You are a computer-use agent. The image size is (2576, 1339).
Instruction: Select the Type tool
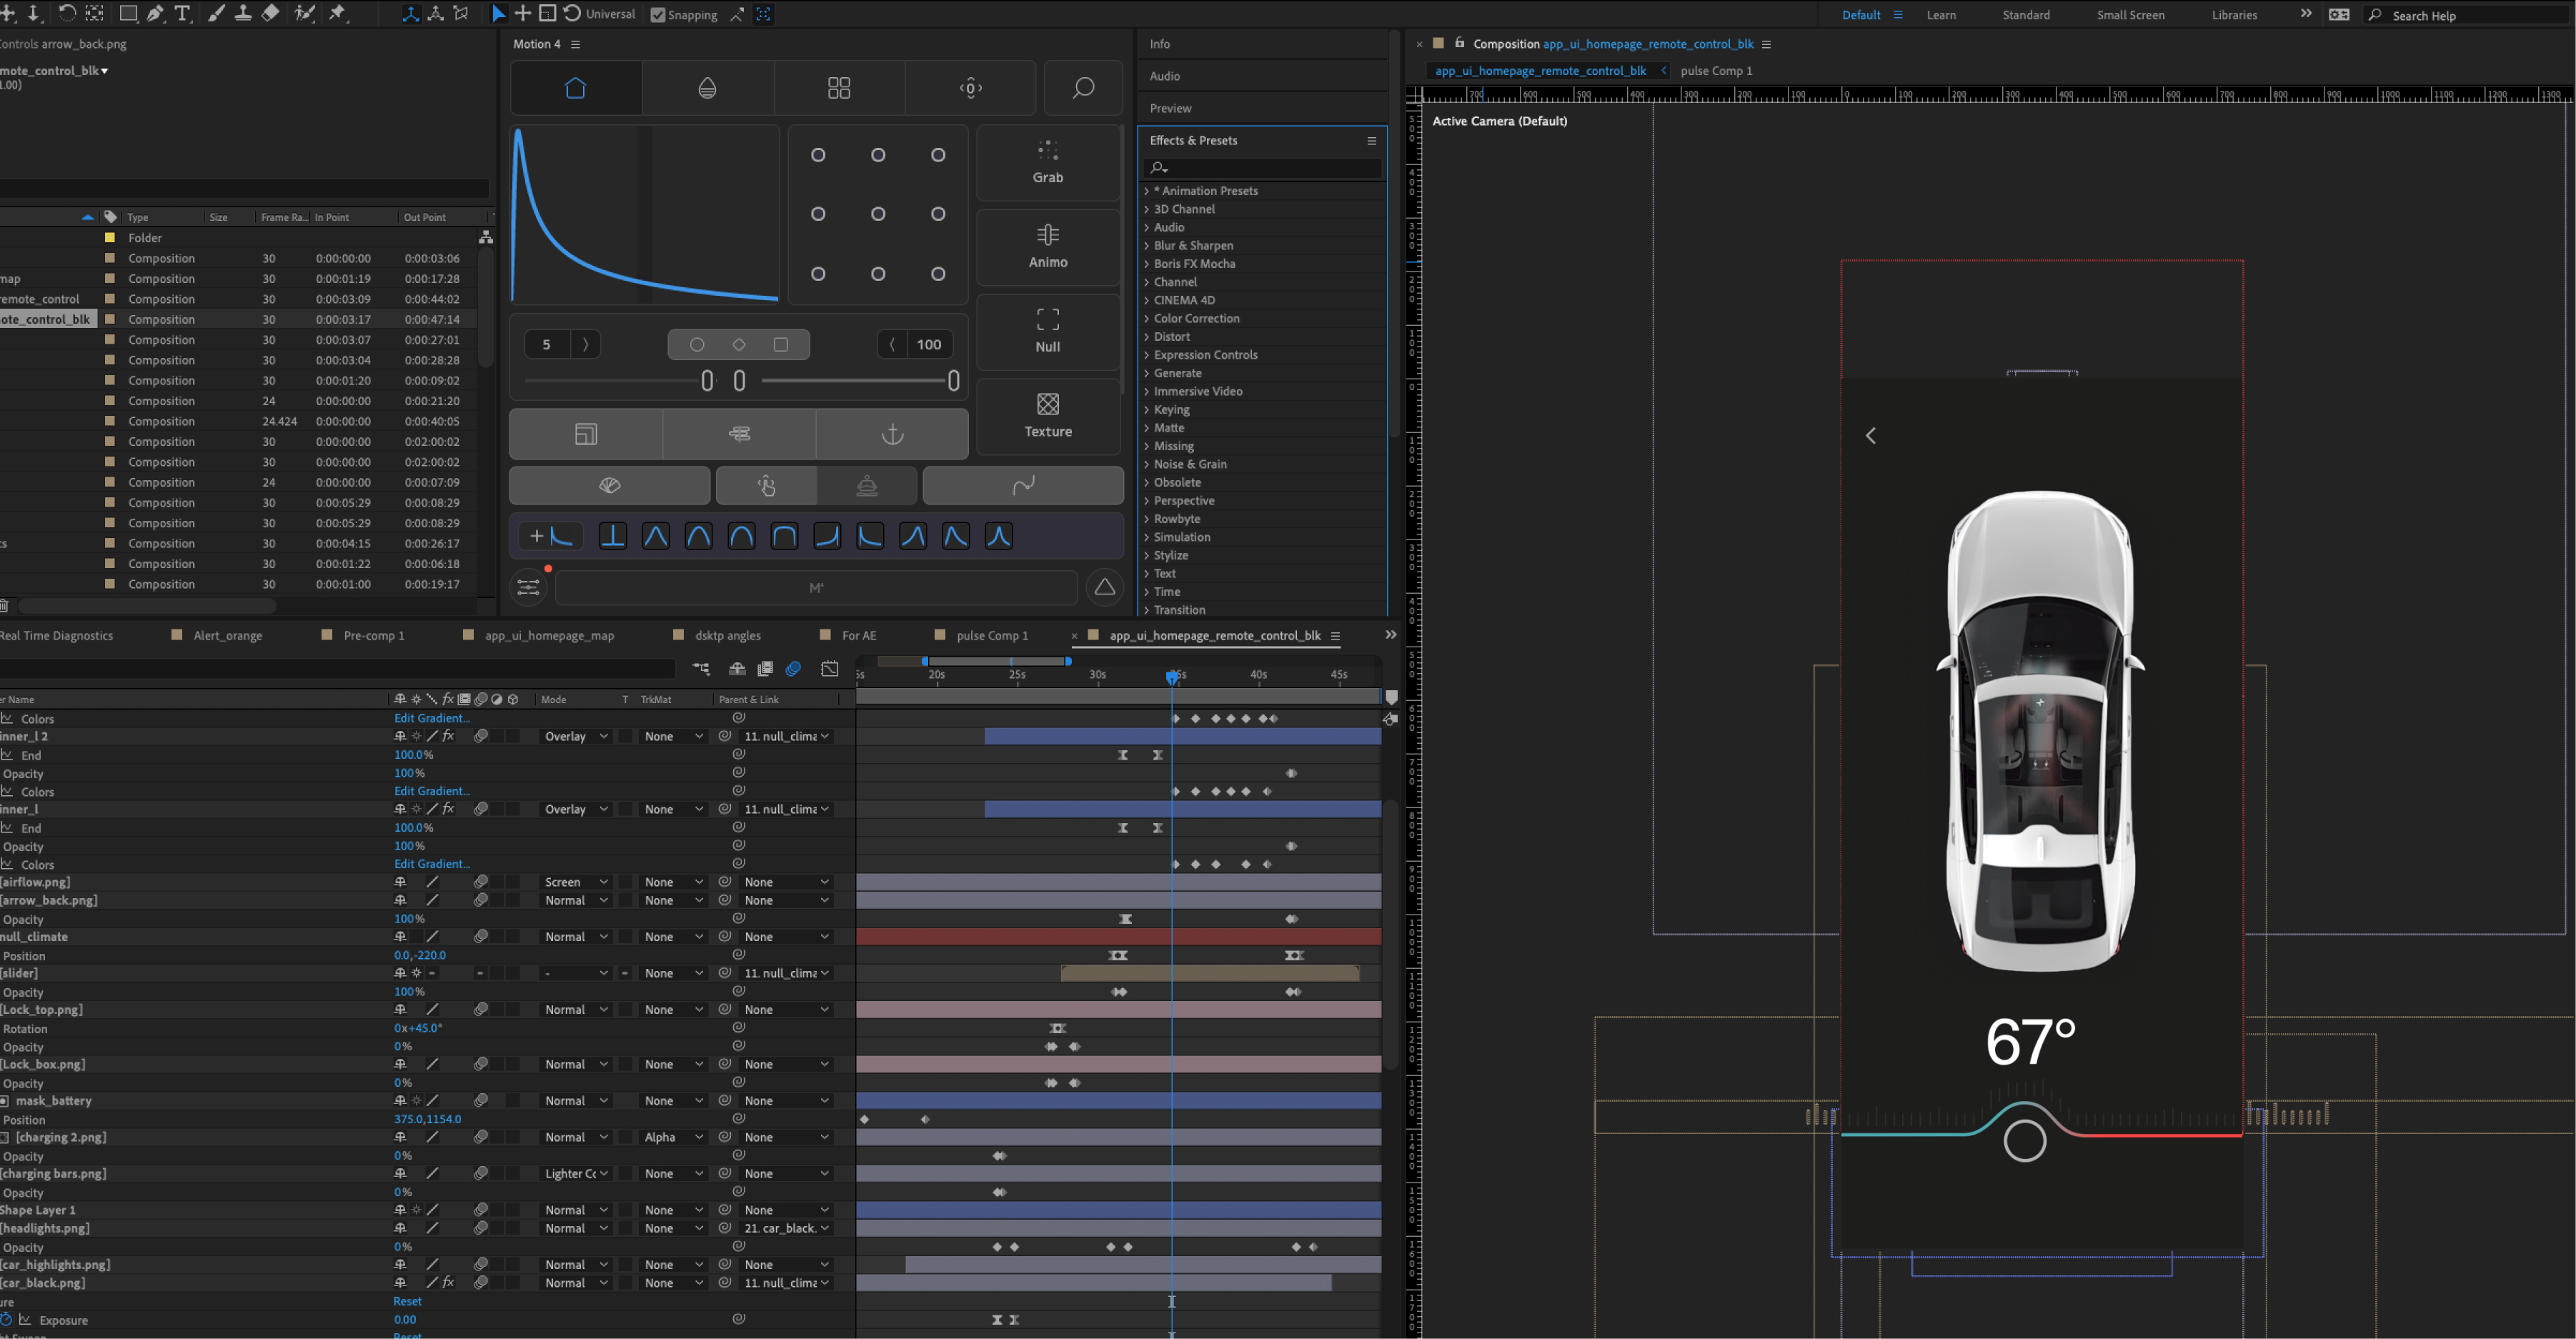(182, 13)
